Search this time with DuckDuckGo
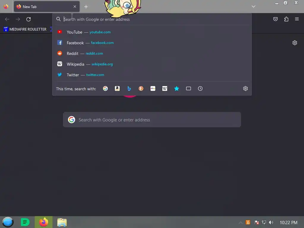Viewport: 304px width, 228px height. (x=141, y=88)
